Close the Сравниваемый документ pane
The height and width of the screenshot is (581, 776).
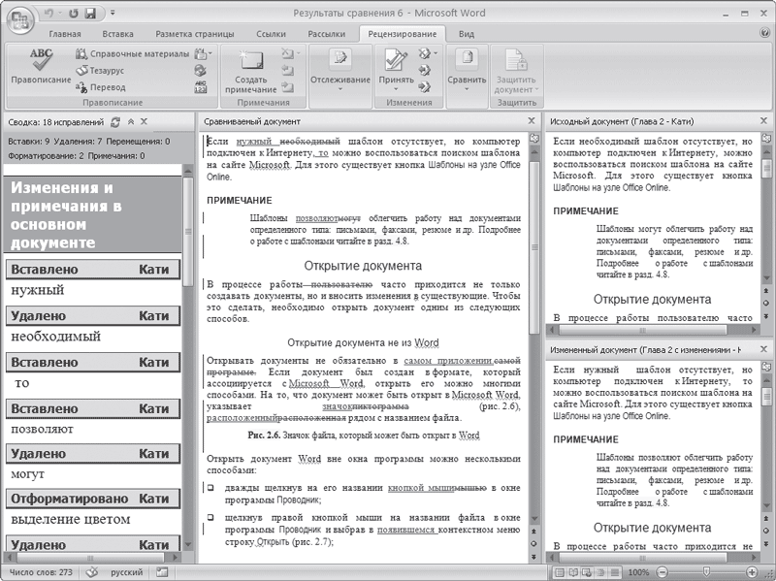(532, 120)
